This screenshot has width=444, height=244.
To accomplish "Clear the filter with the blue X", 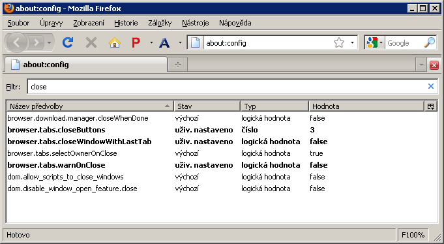I will [431, 86].
